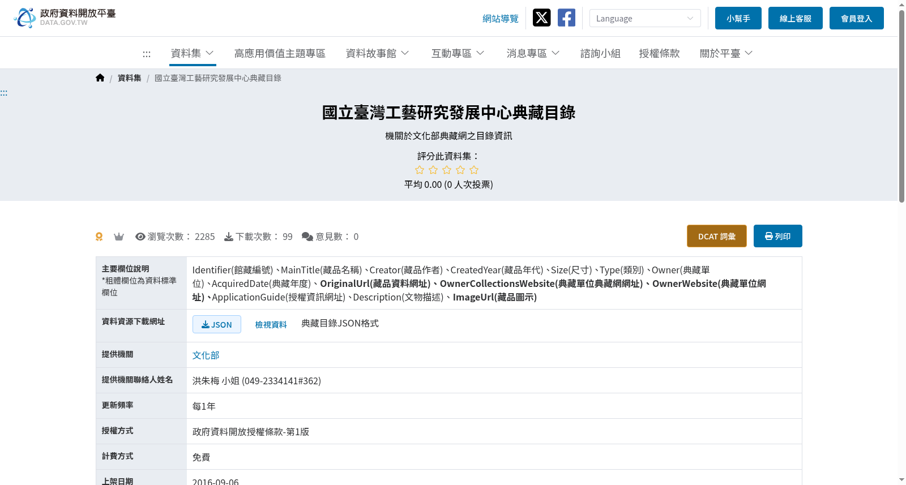The image size is (906, 485).
Task: Click the eye view count icon
Action: pyautogui.click(x=140, y=237)
